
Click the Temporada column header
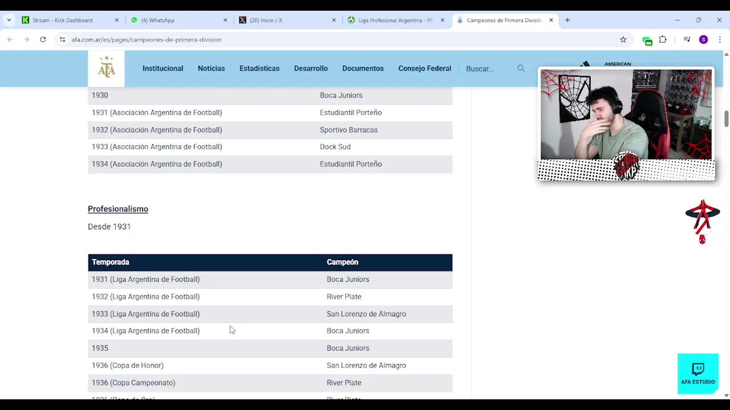pyautogui.click(x=111, y=262)
